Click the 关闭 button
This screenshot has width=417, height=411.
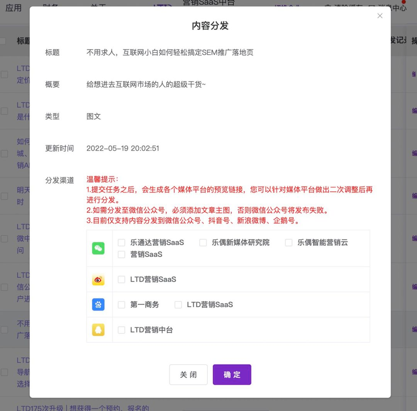point(188,375)
